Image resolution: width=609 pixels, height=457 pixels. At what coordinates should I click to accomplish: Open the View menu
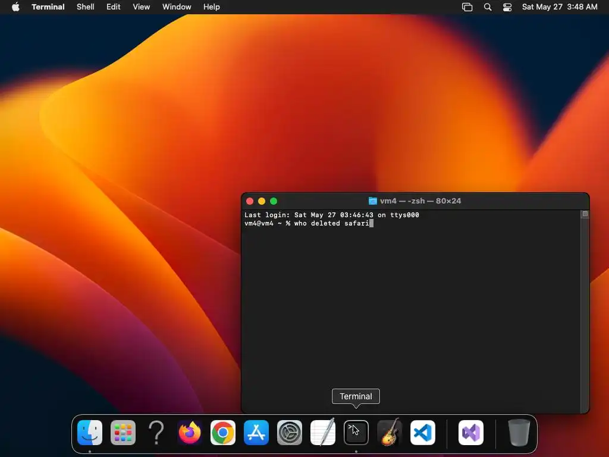click(142, 7)
